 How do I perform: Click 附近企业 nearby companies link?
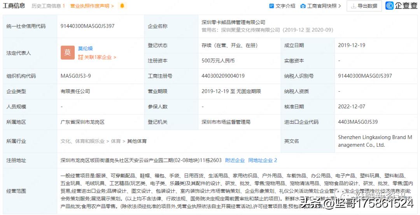click(235, 160)
